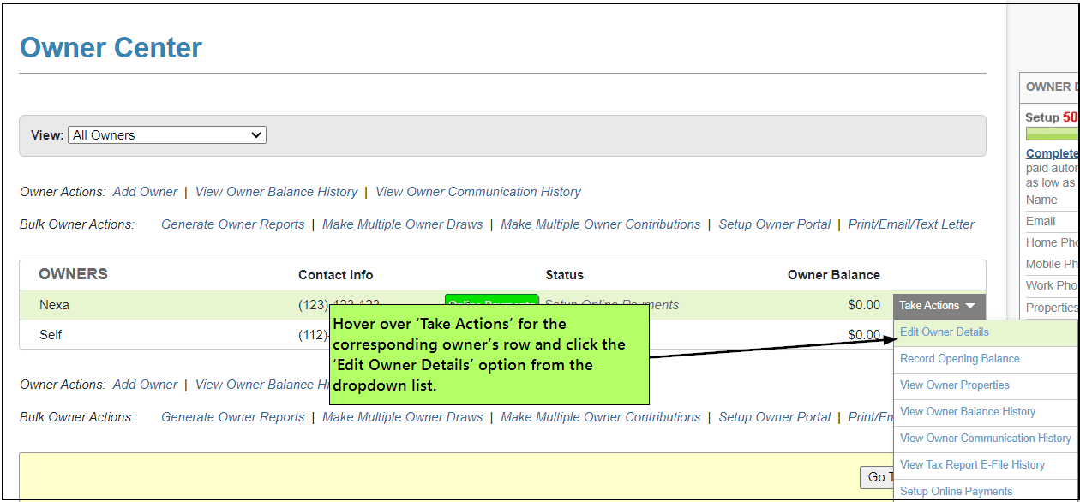Click Generate Owner Reports above the owners table
Viewport: 1080px width, 502px height.
click(232, 224)
